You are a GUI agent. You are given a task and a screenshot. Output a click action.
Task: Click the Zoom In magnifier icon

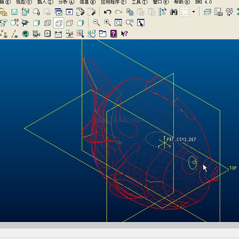(107, 23)
